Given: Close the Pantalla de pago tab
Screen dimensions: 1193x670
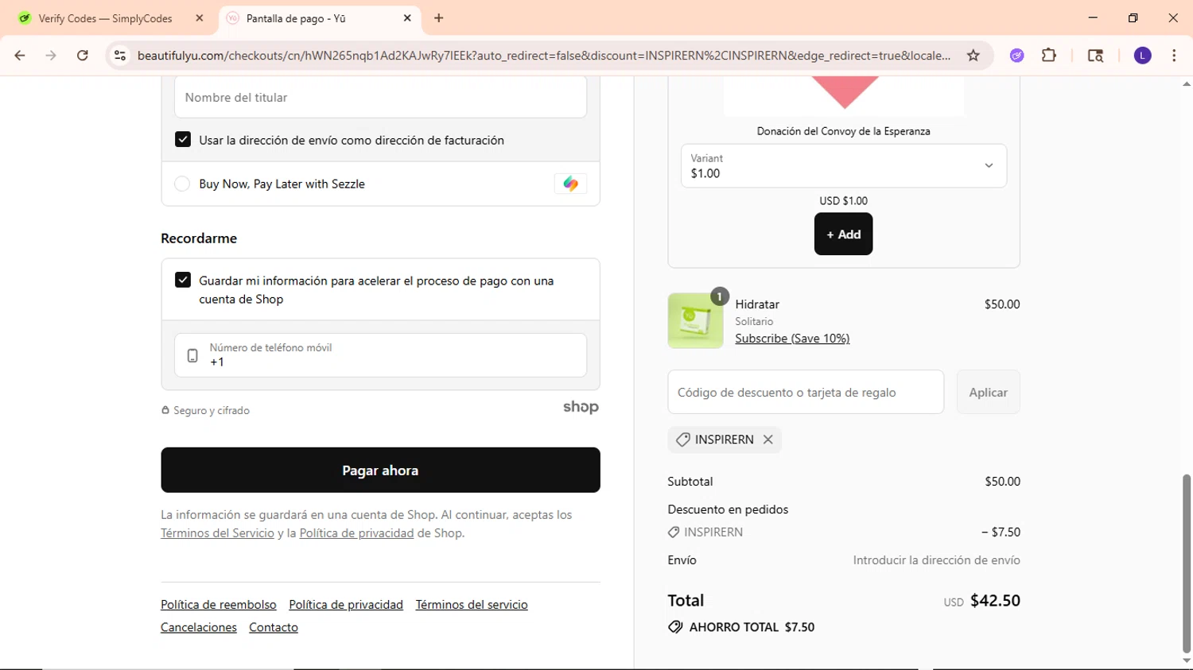Looking at the screenshot, I should pyautogui.click(x=407, y=18).
